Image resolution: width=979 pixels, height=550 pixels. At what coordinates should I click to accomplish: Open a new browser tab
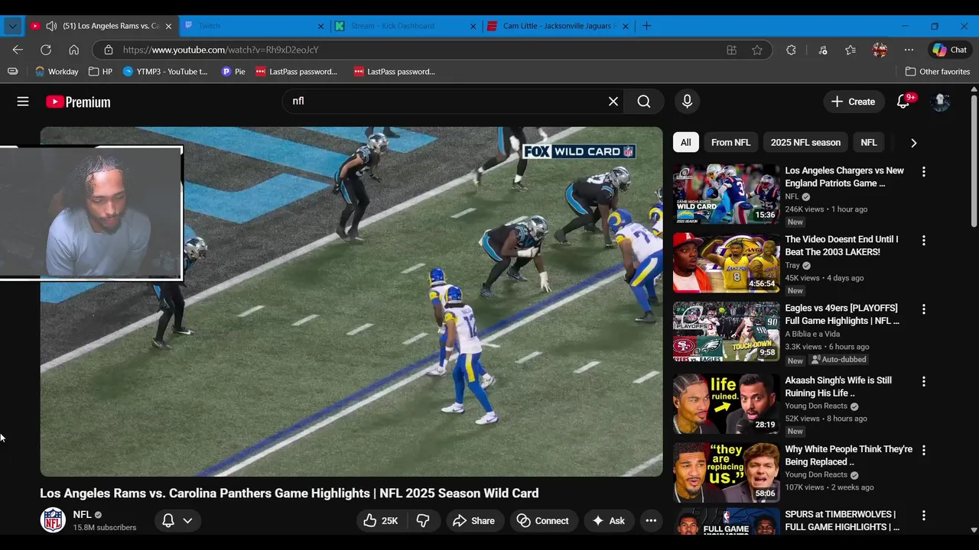647,26
